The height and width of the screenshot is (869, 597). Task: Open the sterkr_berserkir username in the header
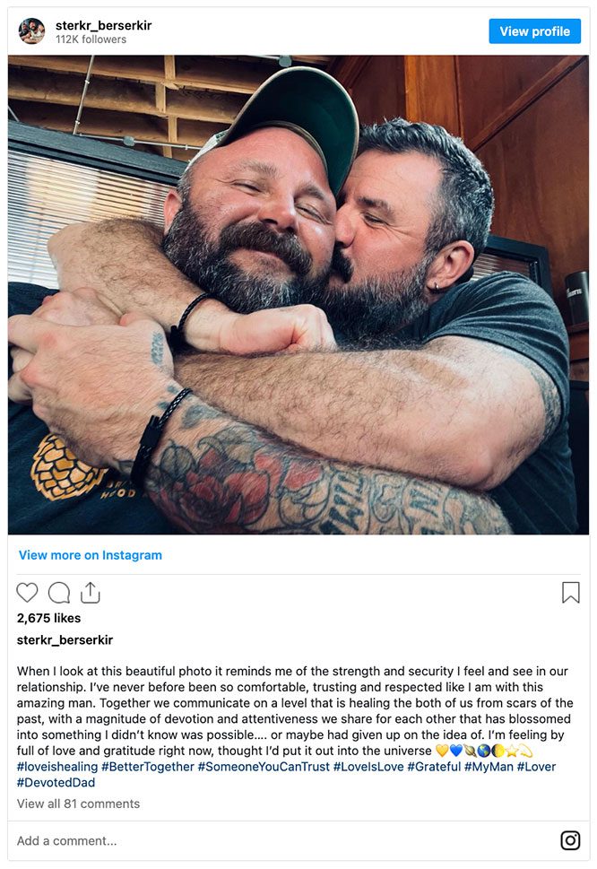tap(104, 25)
